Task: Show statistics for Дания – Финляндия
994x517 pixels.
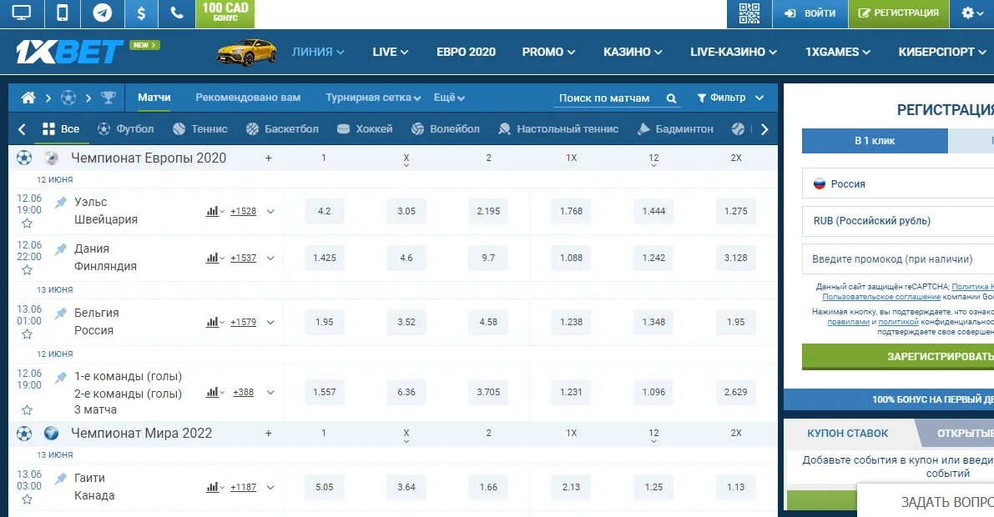Action: pyautogui.click(x=214, y=258)
